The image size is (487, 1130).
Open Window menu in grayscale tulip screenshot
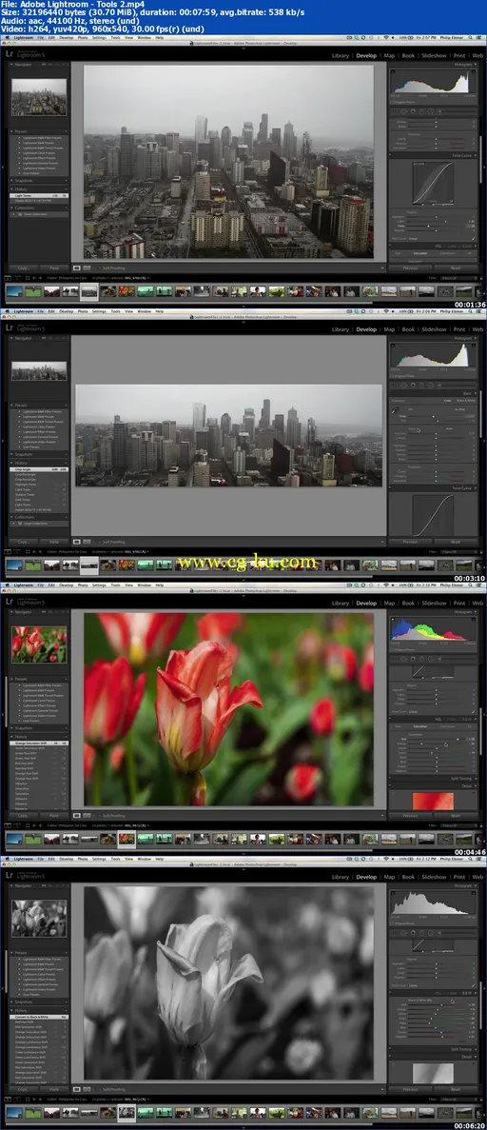click(144, 859)
